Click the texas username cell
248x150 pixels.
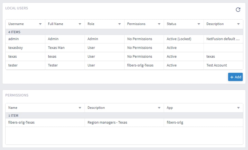tap(13, 56)
